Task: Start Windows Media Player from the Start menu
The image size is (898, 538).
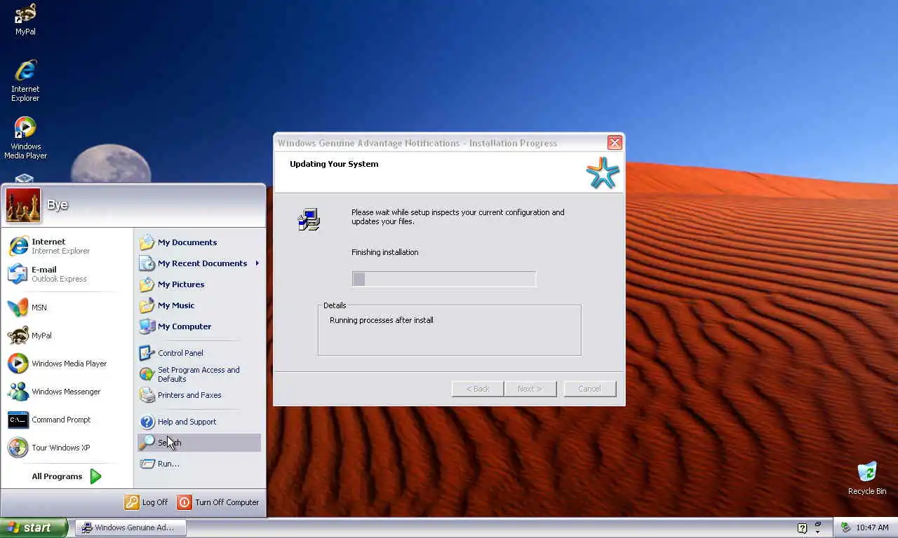Action: click(x=67, y=364)
